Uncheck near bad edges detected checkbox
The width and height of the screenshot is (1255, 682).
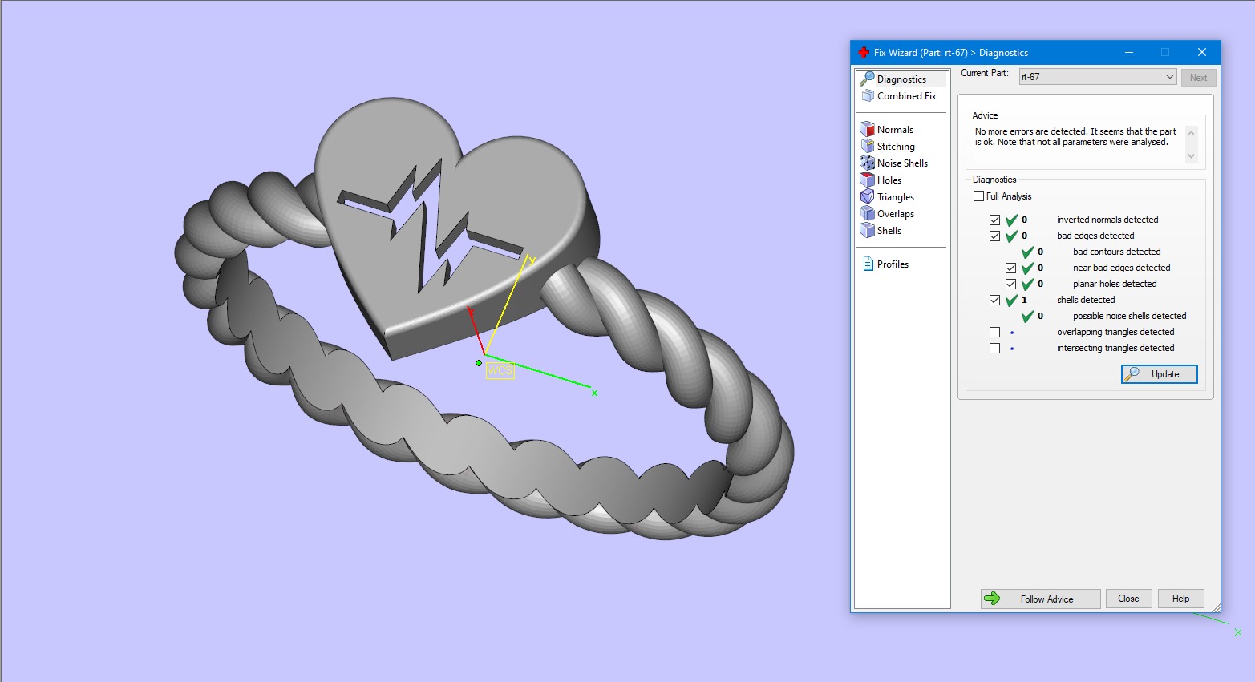1010,268
